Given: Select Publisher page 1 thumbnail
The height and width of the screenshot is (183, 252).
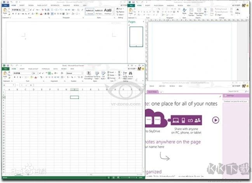Looking at the screenshot, I should [136, 37].
